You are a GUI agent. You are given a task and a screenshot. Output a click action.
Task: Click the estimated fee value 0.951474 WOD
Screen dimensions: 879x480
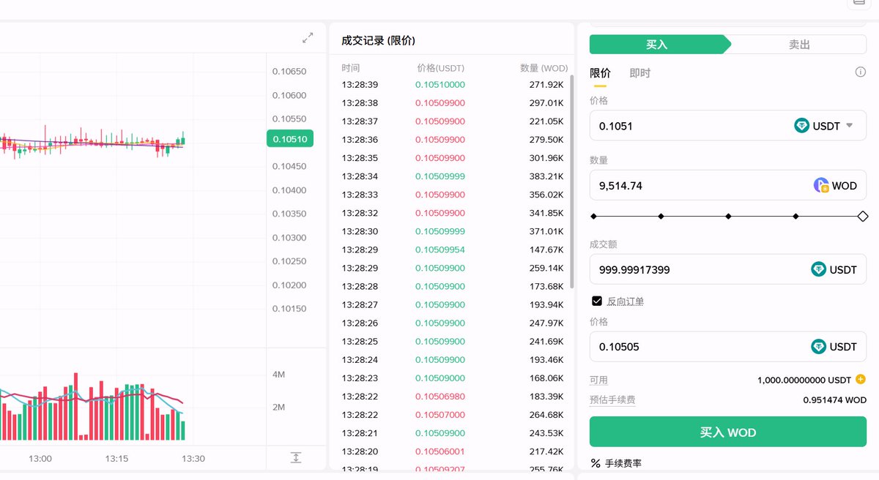(x=834, y=400)
